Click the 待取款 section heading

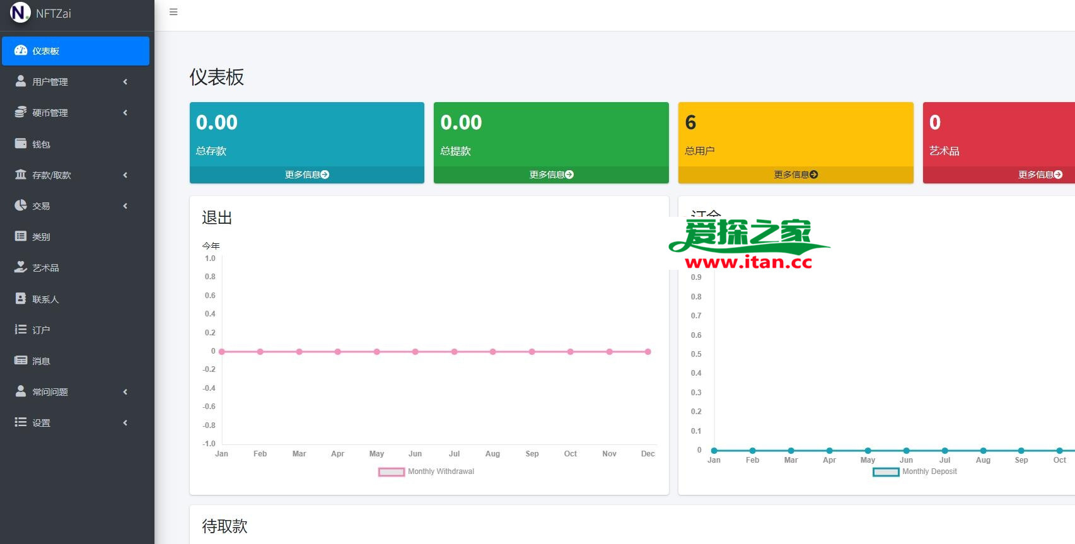point(224,526)
